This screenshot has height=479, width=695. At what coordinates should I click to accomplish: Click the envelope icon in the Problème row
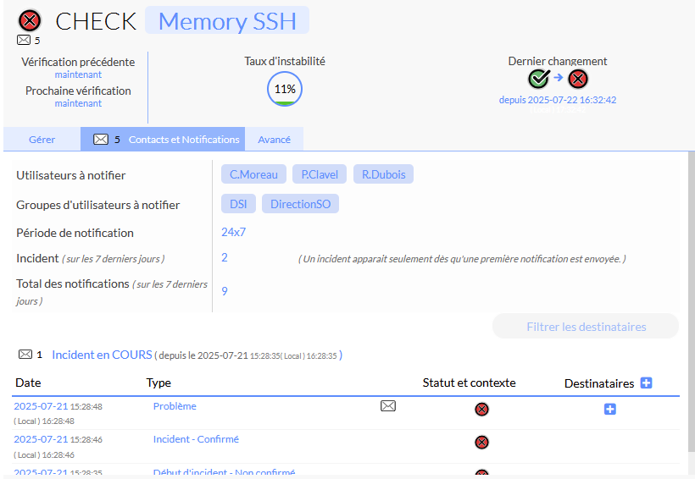388,406
